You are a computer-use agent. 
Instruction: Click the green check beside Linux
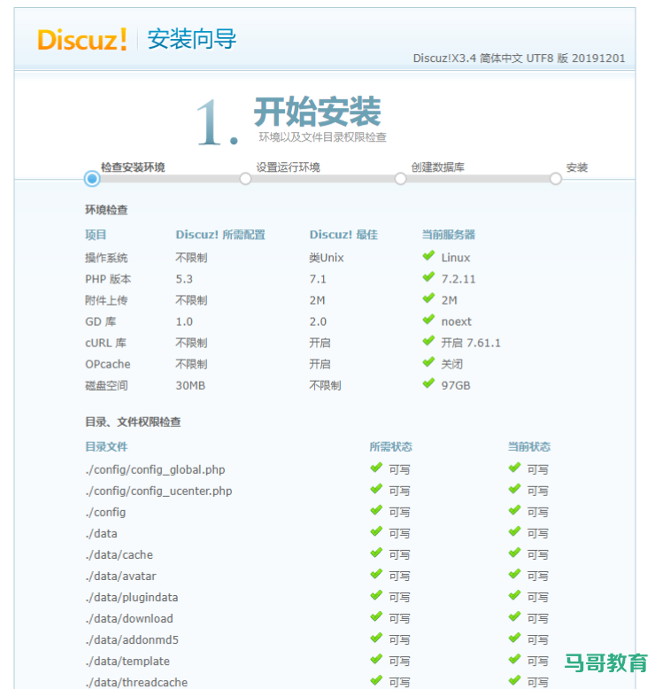point(428,256)
